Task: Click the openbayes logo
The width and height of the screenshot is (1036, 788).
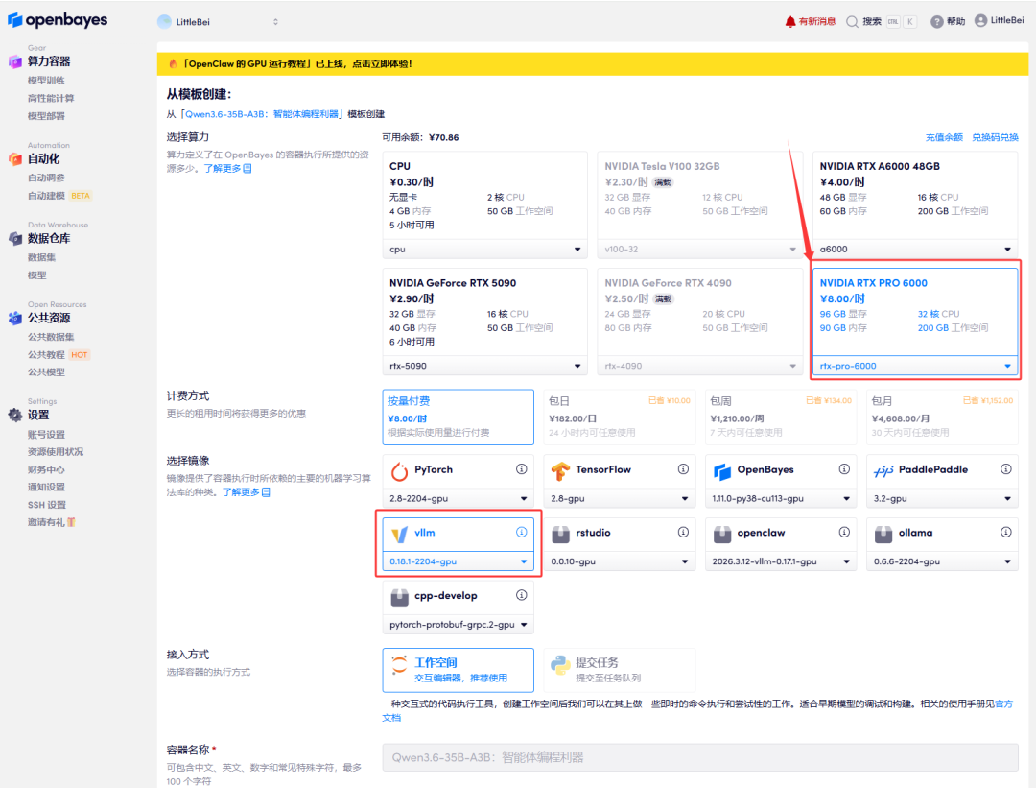Action: click(x=58, y=20)
